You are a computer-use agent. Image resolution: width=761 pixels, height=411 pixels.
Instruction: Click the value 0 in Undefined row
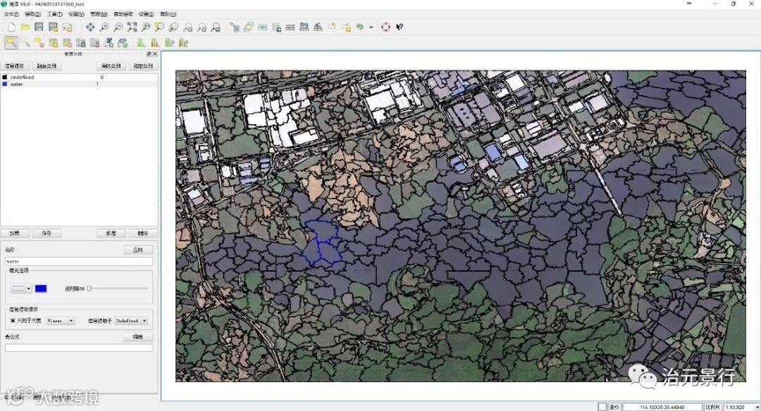click(x=102, y=77)
